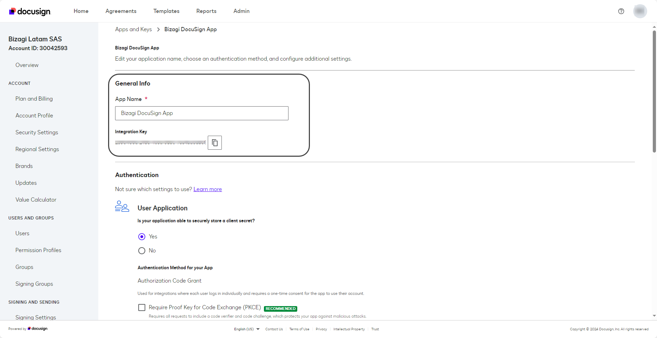
Task: Enable Require Proof Key for Code Exchange
Action: click(142, 307)
